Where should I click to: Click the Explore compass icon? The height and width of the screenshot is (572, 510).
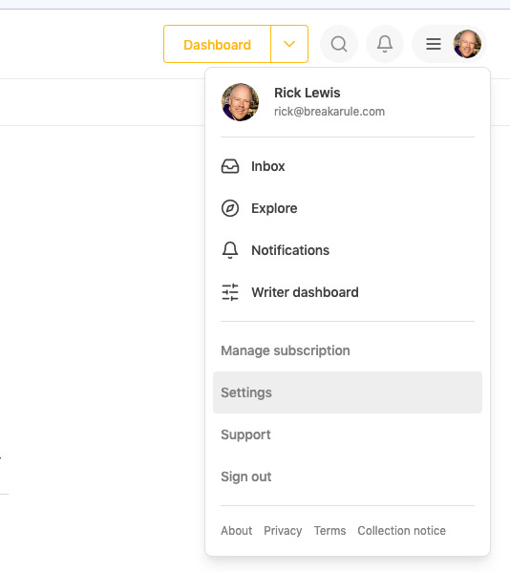pyautogui.click(x=230, y=208)
